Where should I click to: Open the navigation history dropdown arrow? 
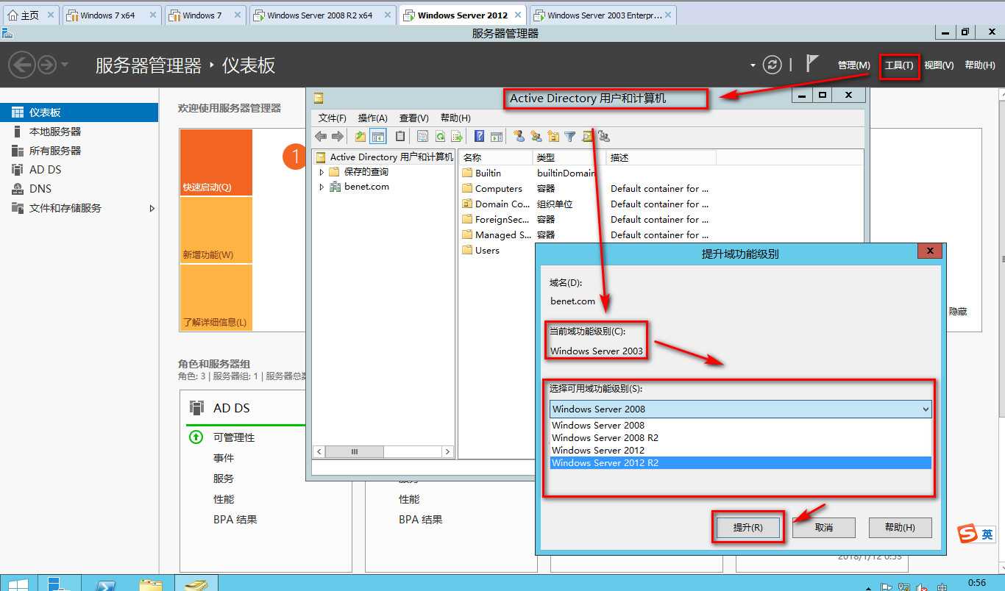tap(65, 65)
